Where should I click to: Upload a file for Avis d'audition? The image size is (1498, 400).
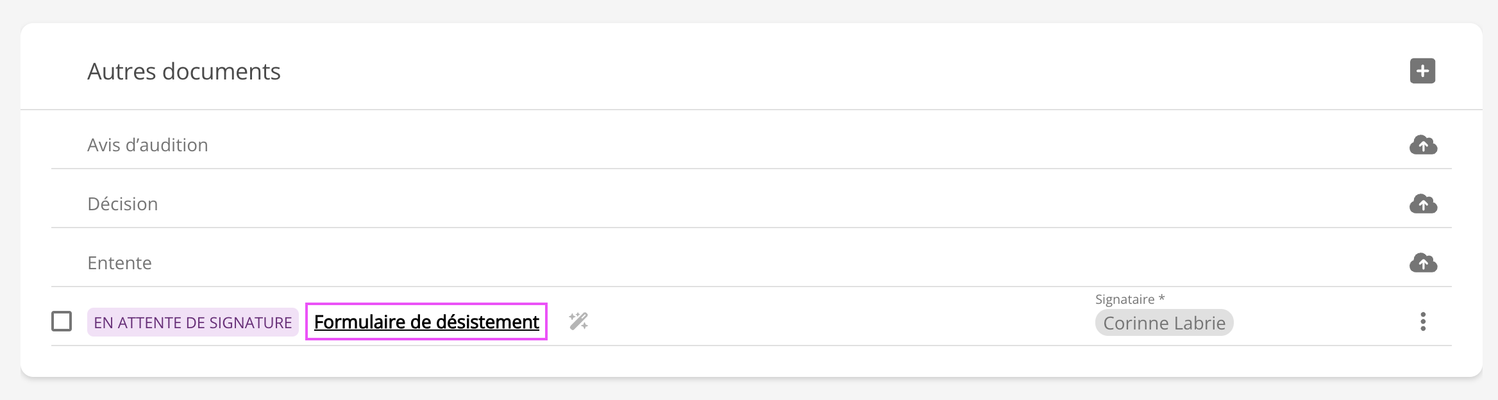coord(1423,146)
